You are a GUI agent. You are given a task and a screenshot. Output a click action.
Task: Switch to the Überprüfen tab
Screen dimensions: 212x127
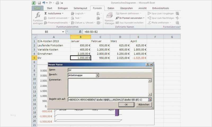(126, 8)
